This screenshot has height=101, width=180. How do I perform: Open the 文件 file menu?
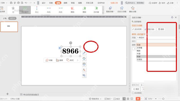[x=3, y=3]
